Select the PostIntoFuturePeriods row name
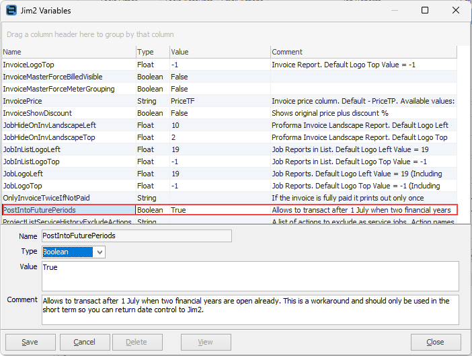Screen dimensions: 472x356 tap(40, 210)
